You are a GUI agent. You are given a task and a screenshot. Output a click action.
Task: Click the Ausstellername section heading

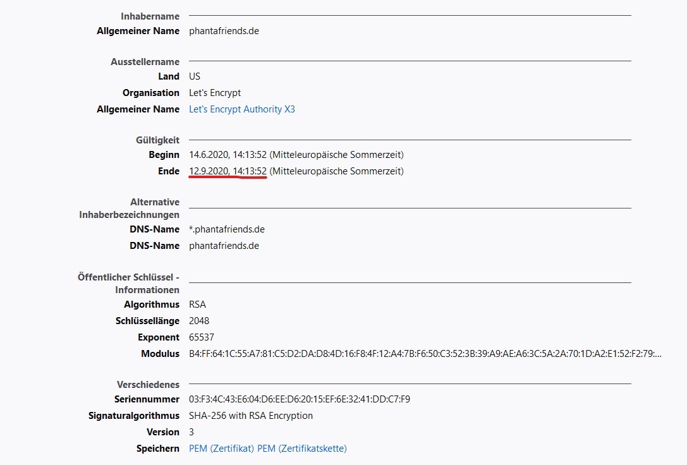(145, 62)
